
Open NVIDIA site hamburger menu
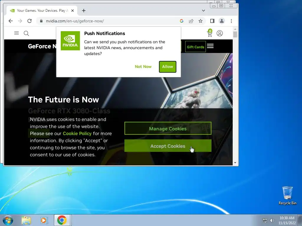click(x=17, y=33)
